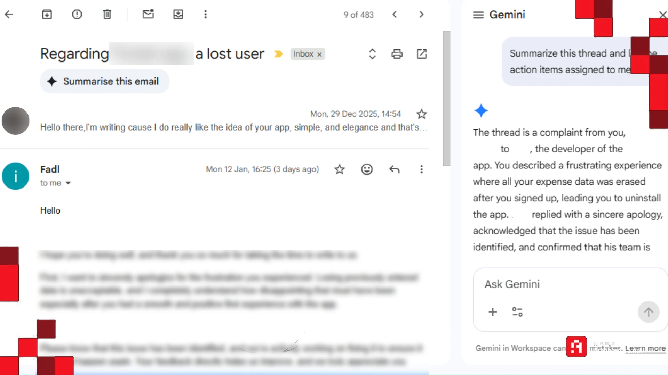Open the Gemini hamburger menu
This screenshot has height=375, width=668.
pyautogui.click(x=478, y=15)
